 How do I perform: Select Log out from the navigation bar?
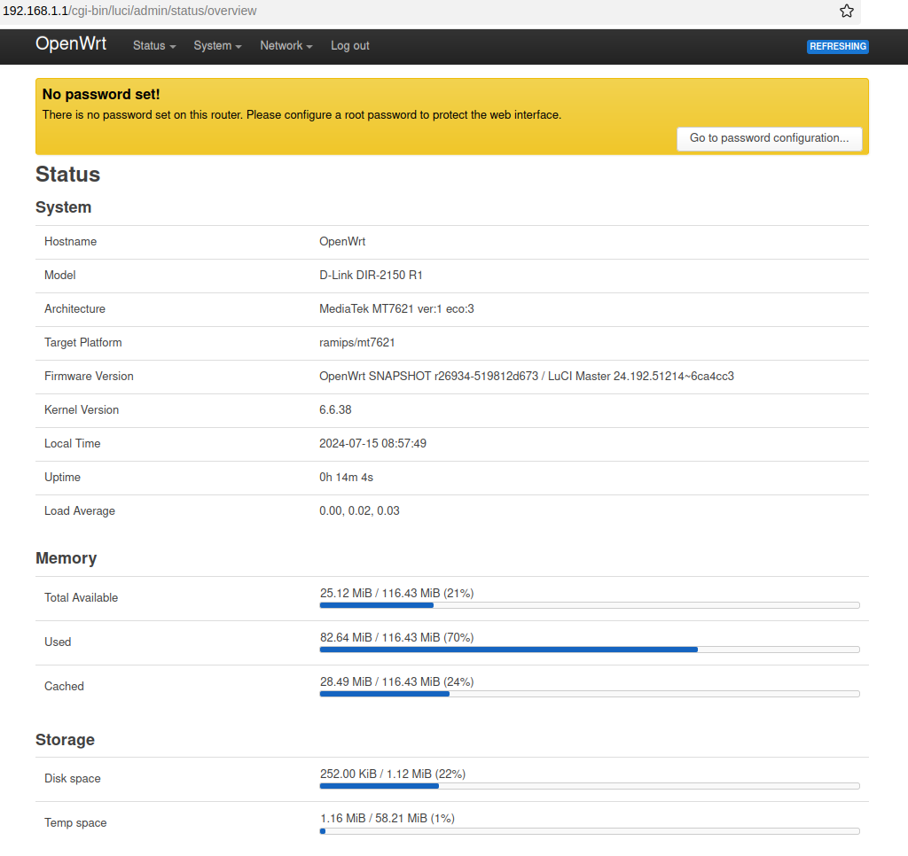349,45
